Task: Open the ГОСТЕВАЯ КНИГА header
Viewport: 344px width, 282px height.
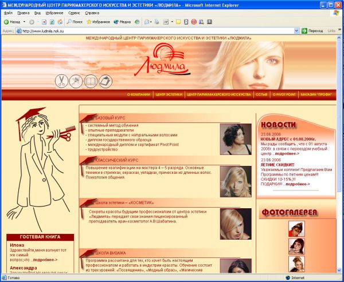Action: [40, 237]
